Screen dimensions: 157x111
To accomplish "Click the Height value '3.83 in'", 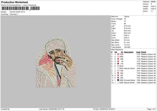I will point(153,6).
